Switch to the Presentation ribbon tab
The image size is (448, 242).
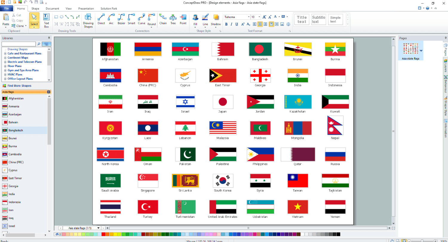pyautogui.click(x=86, y=9)
